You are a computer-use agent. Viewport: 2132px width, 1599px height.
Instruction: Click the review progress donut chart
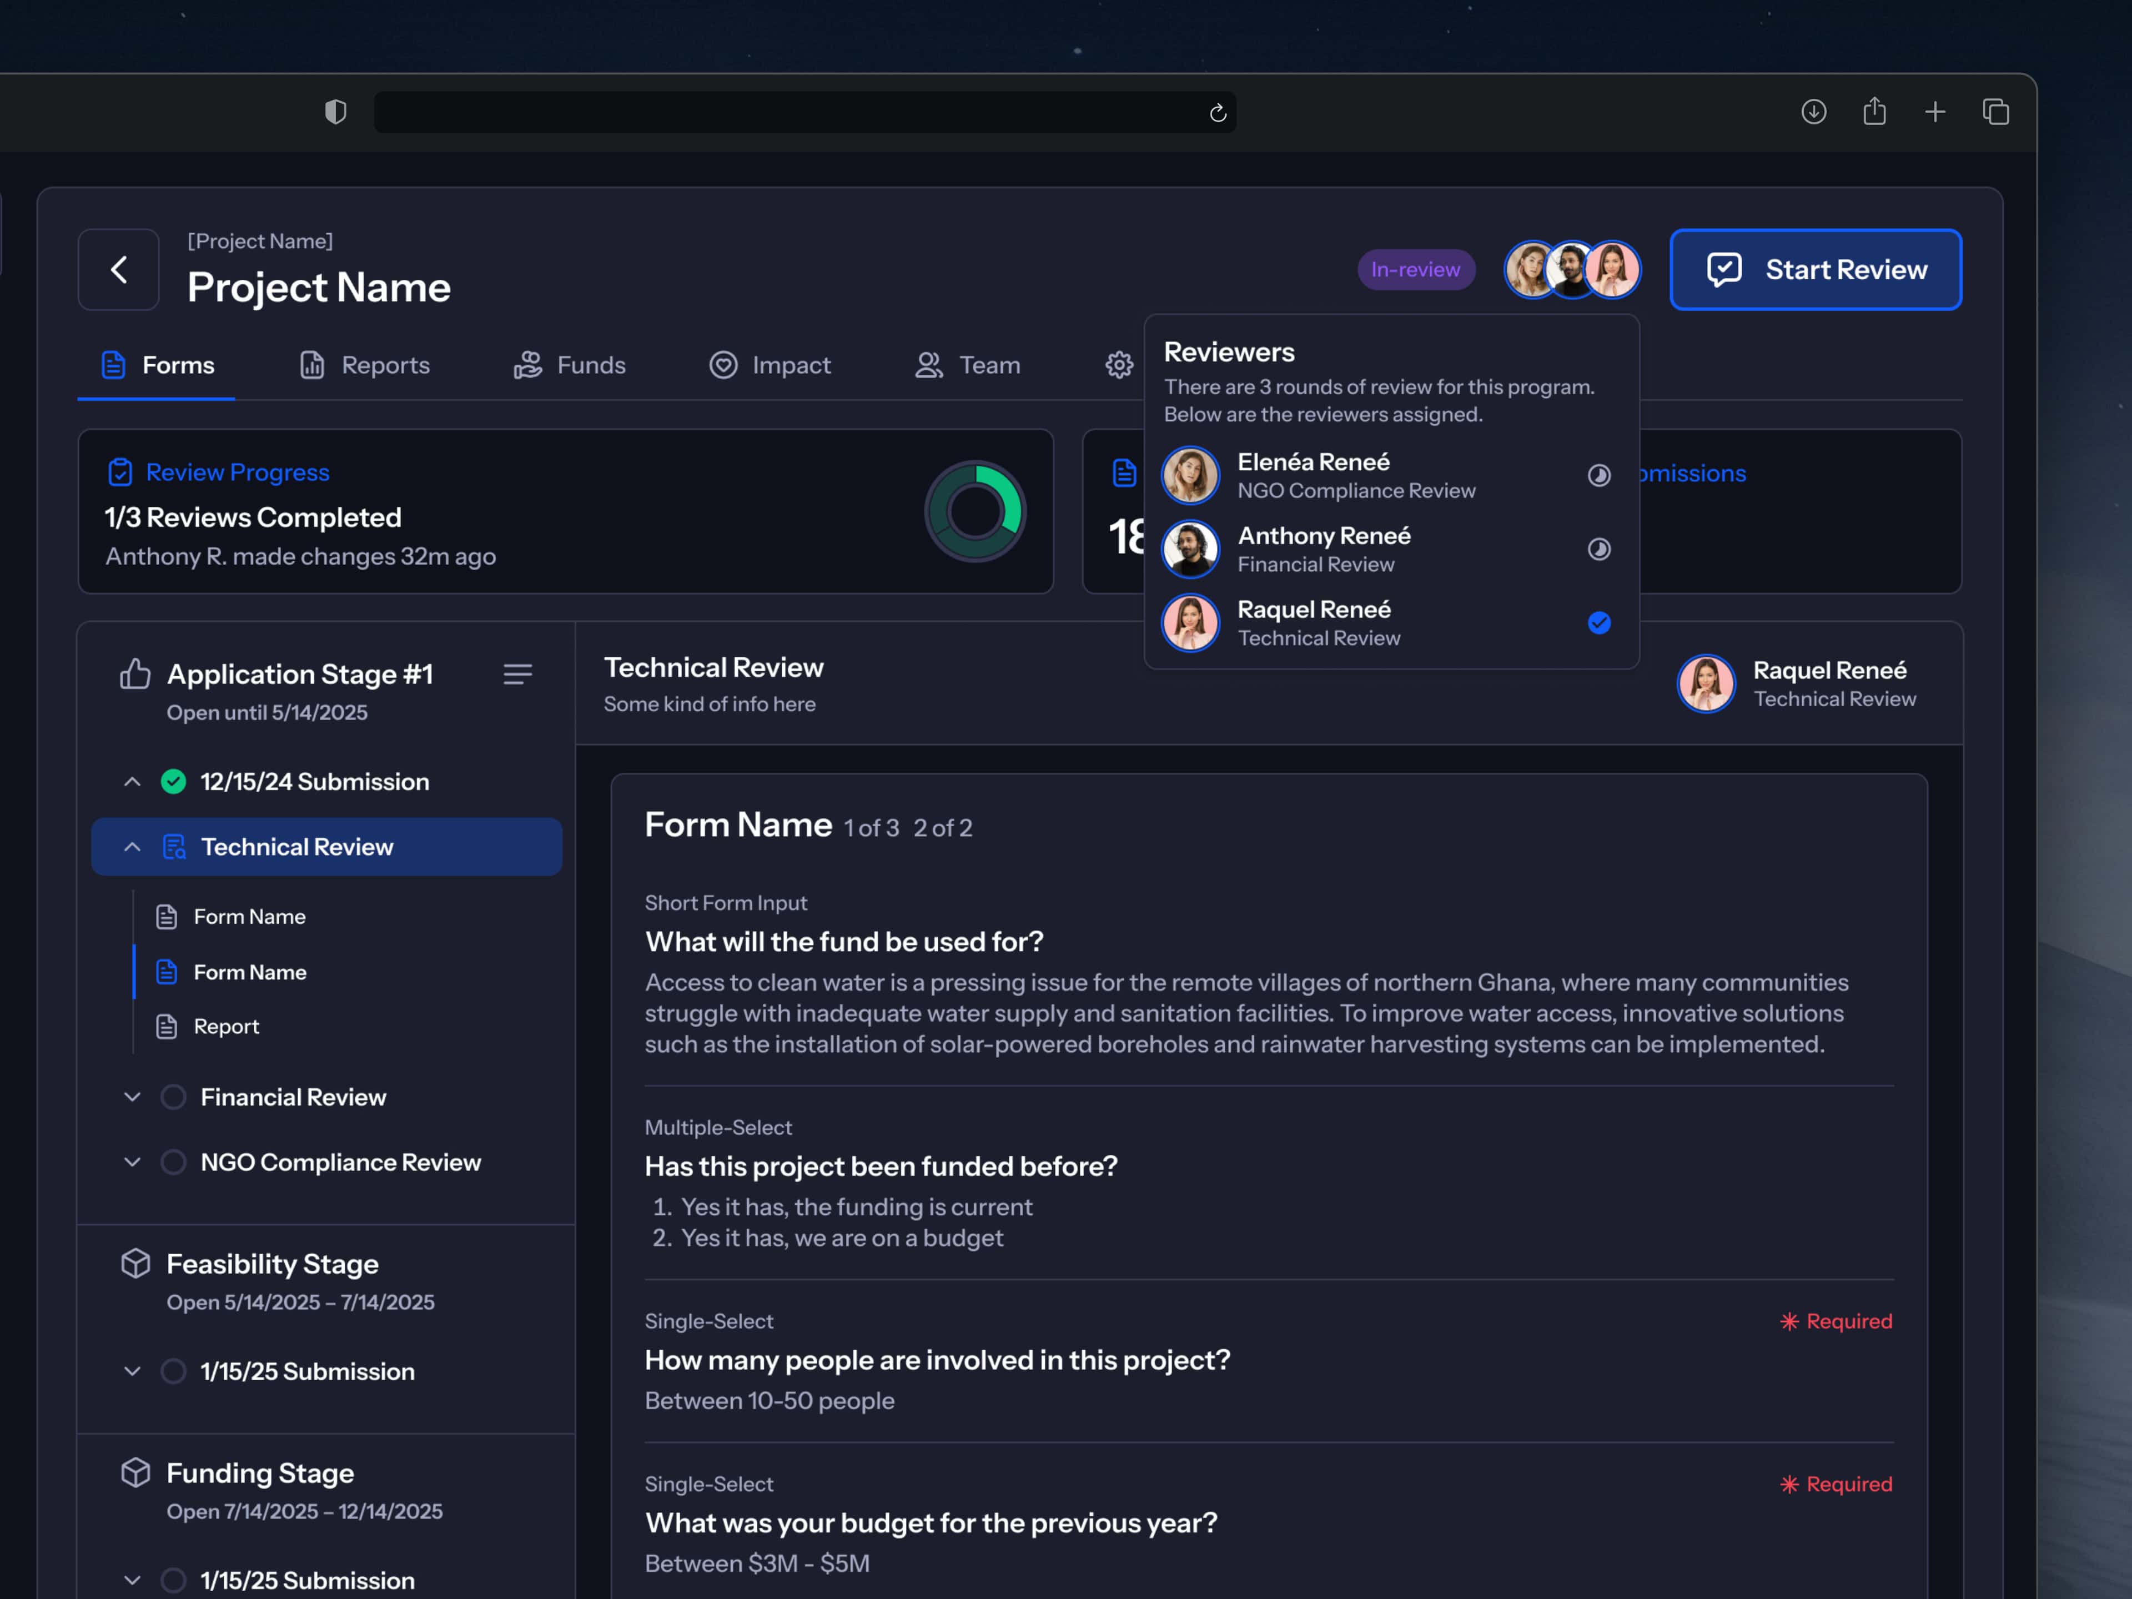pos(974,511)
